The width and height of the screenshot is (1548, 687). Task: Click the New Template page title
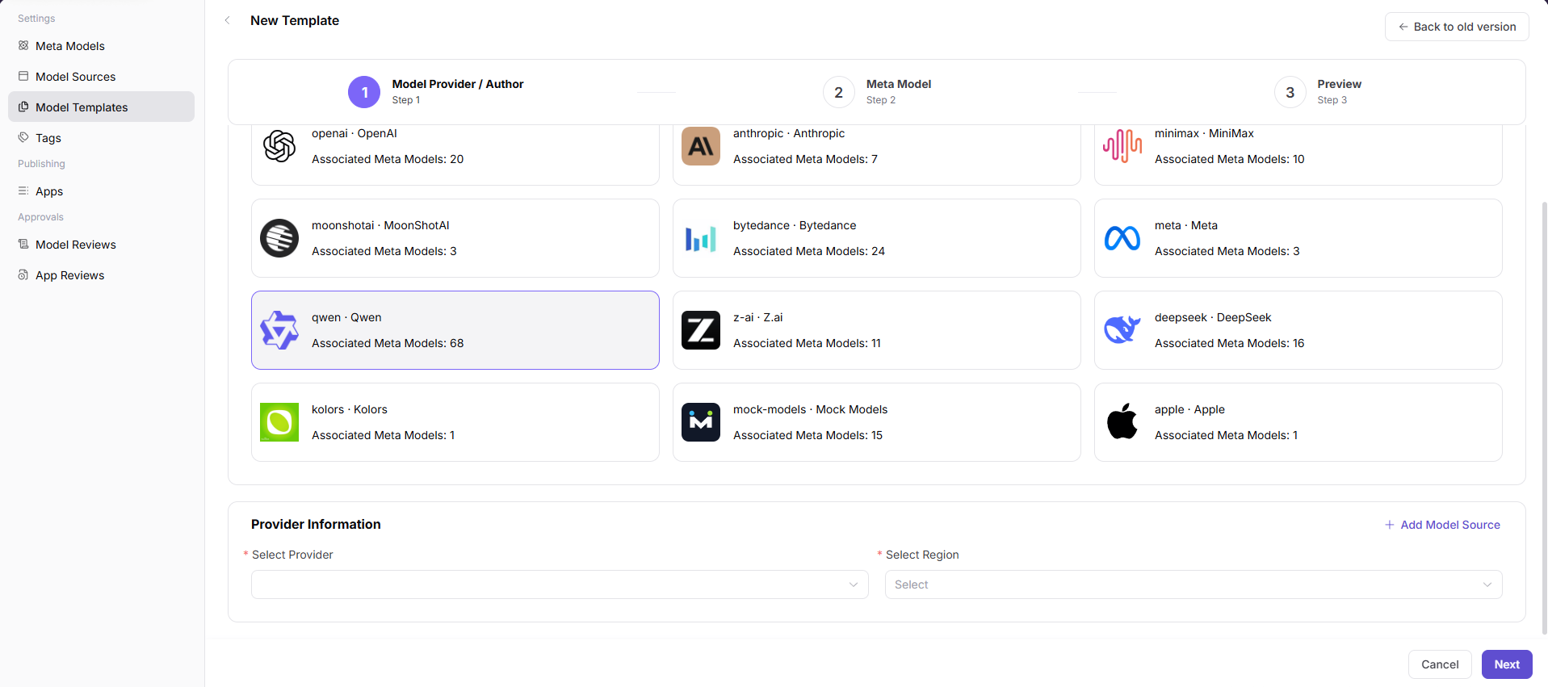pos(295,20)
